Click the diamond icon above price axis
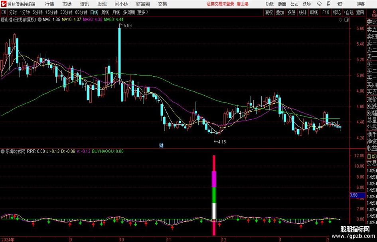The image size is (377, 242). (x=340, y=20)
